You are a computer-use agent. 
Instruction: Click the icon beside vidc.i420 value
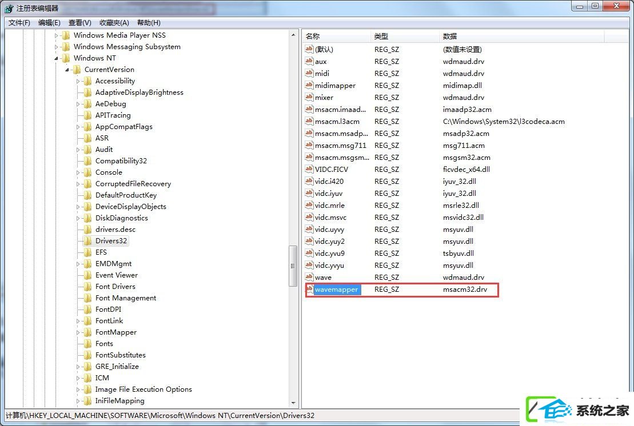(309, 181)
